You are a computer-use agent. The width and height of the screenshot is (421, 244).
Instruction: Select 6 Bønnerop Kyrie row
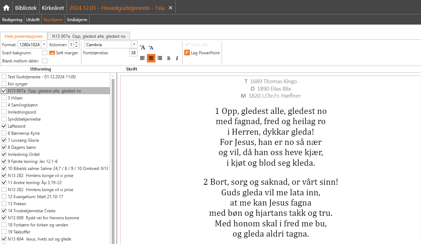[x=55, y=133]
